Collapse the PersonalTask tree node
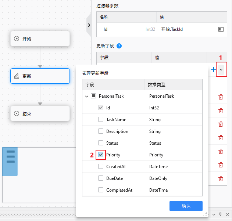Screen dimensions: 232x221 (87, 96)
